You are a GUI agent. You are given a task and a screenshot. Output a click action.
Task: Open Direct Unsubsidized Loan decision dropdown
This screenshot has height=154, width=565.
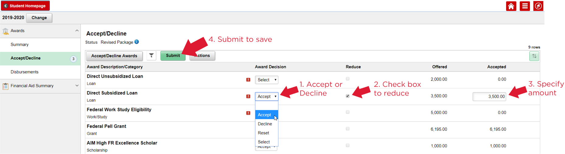click(x=267, y=80)
